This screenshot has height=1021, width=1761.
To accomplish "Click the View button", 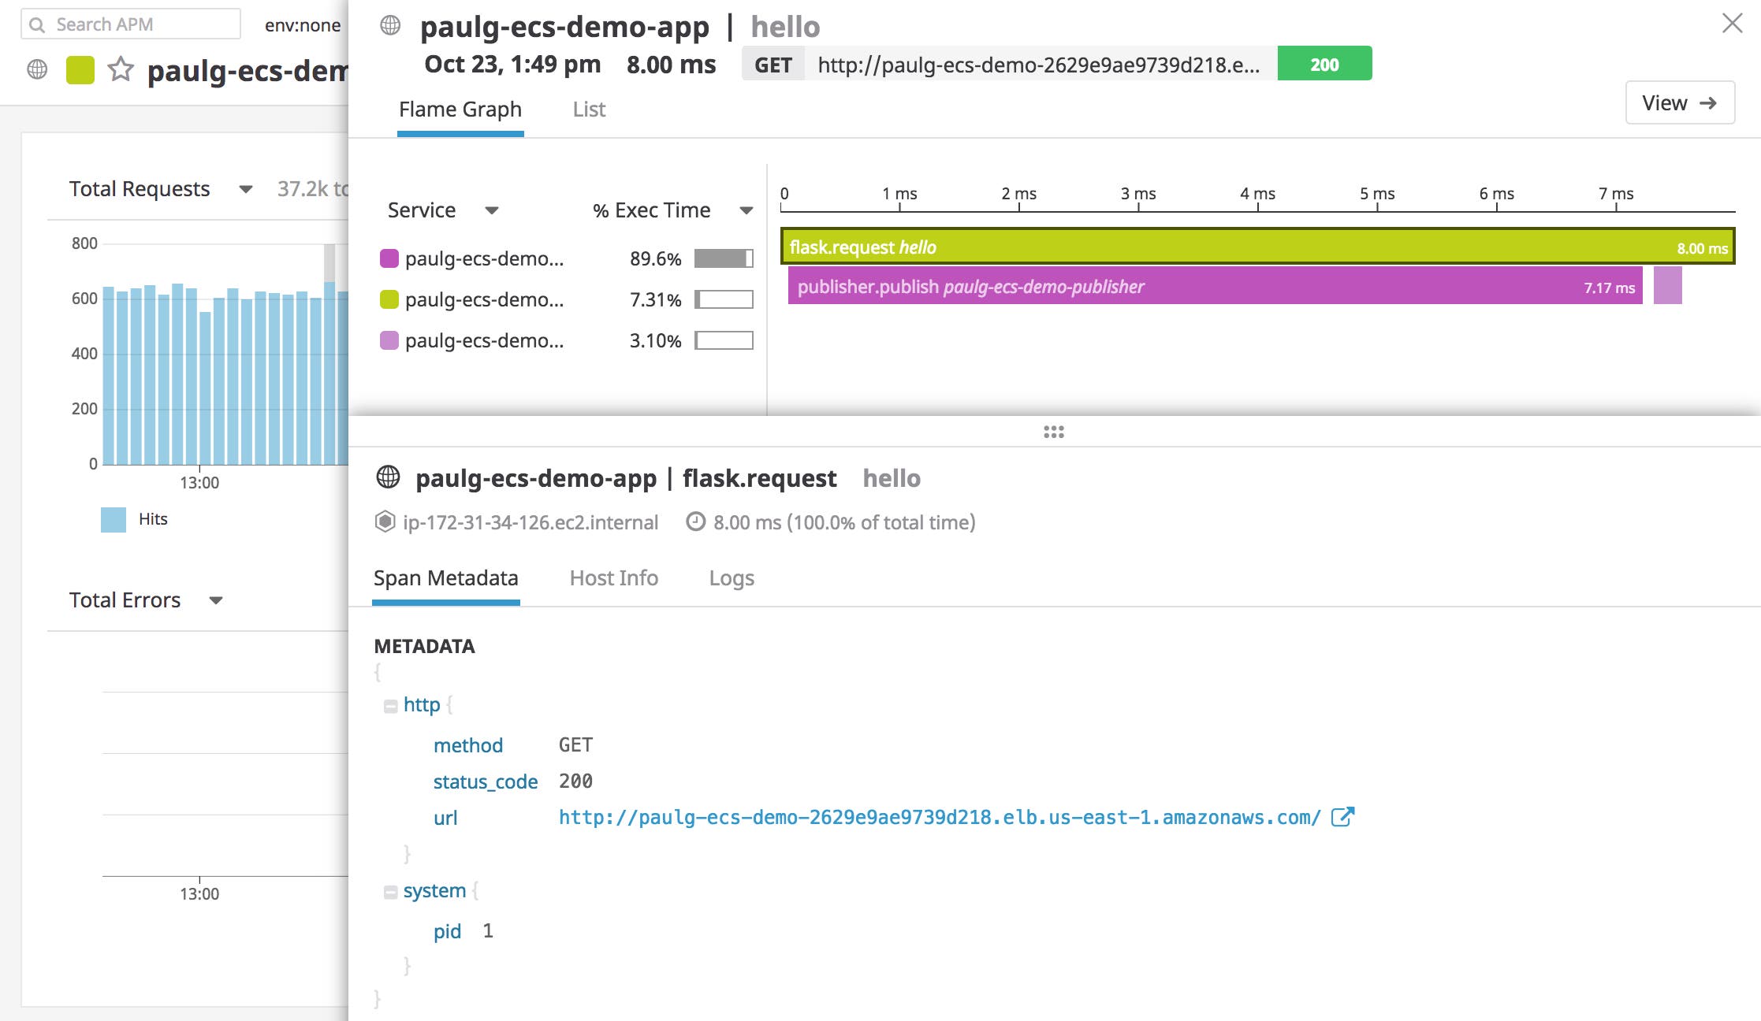I will click(x=1680, y=102).
